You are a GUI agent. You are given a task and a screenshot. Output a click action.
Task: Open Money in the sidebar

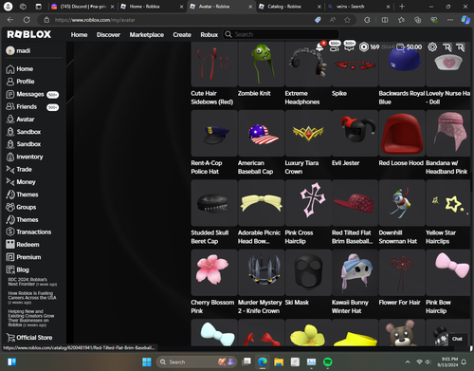(x=21, y=182)
